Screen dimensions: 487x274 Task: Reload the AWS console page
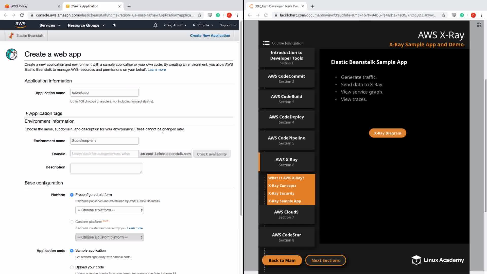click(x=22, y=15)
